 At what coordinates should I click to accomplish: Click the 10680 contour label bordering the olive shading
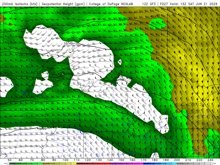click(x=120, y=20)
